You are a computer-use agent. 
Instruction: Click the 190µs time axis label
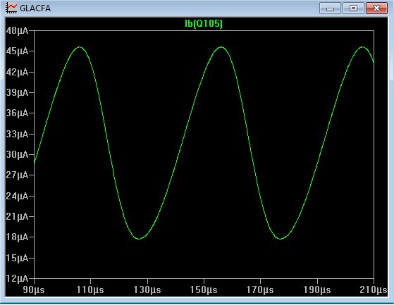[317, 290]
